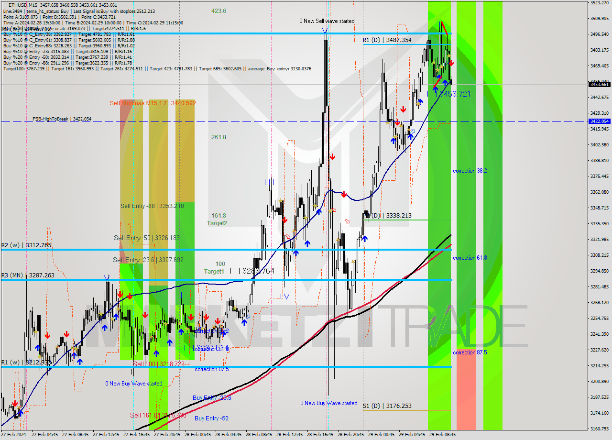Click the '28 Feb 16:45' time axis label
This screenshot has width=612, height=440.
tap(320, 435)
